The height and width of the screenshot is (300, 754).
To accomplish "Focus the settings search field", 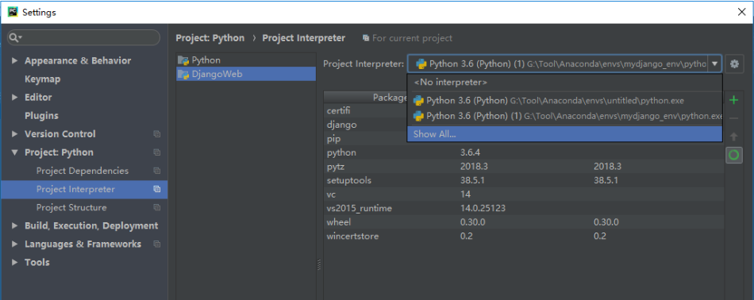I will pos(84,37).
